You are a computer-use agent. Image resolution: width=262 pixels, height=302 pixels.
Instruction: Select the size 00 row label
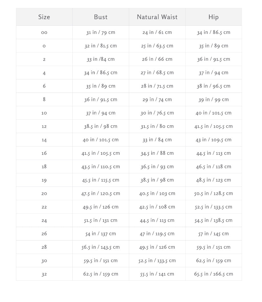tap(44, 32)
